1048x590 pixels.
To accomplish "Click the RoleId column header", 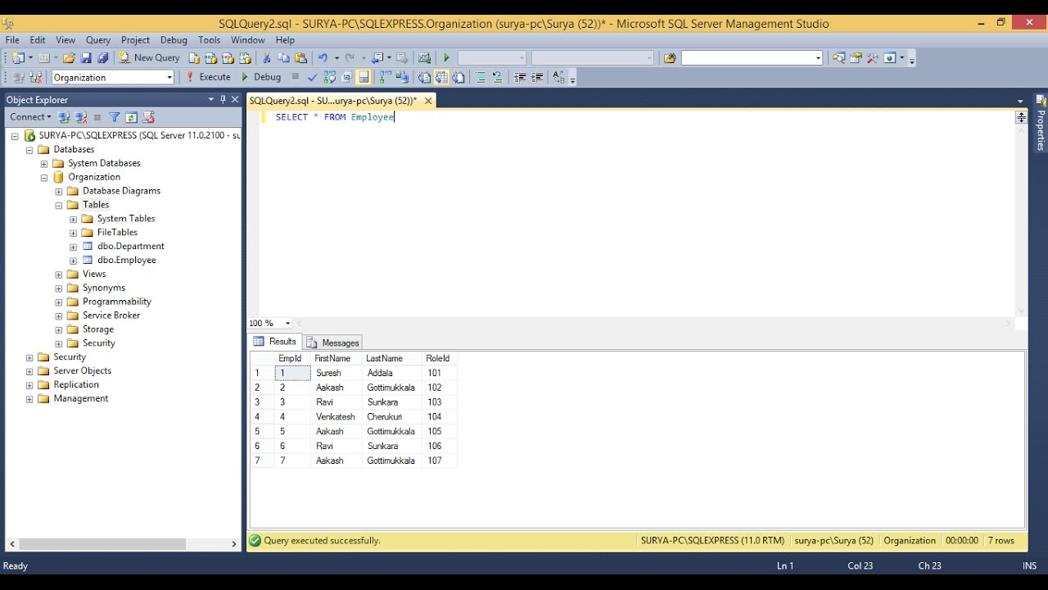I will 438,359.
